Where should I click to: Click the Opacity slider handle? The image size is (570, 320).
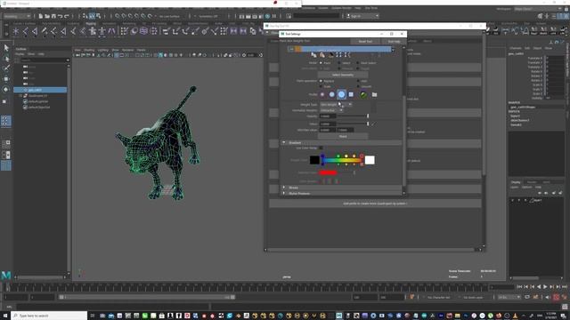[368, 116]
